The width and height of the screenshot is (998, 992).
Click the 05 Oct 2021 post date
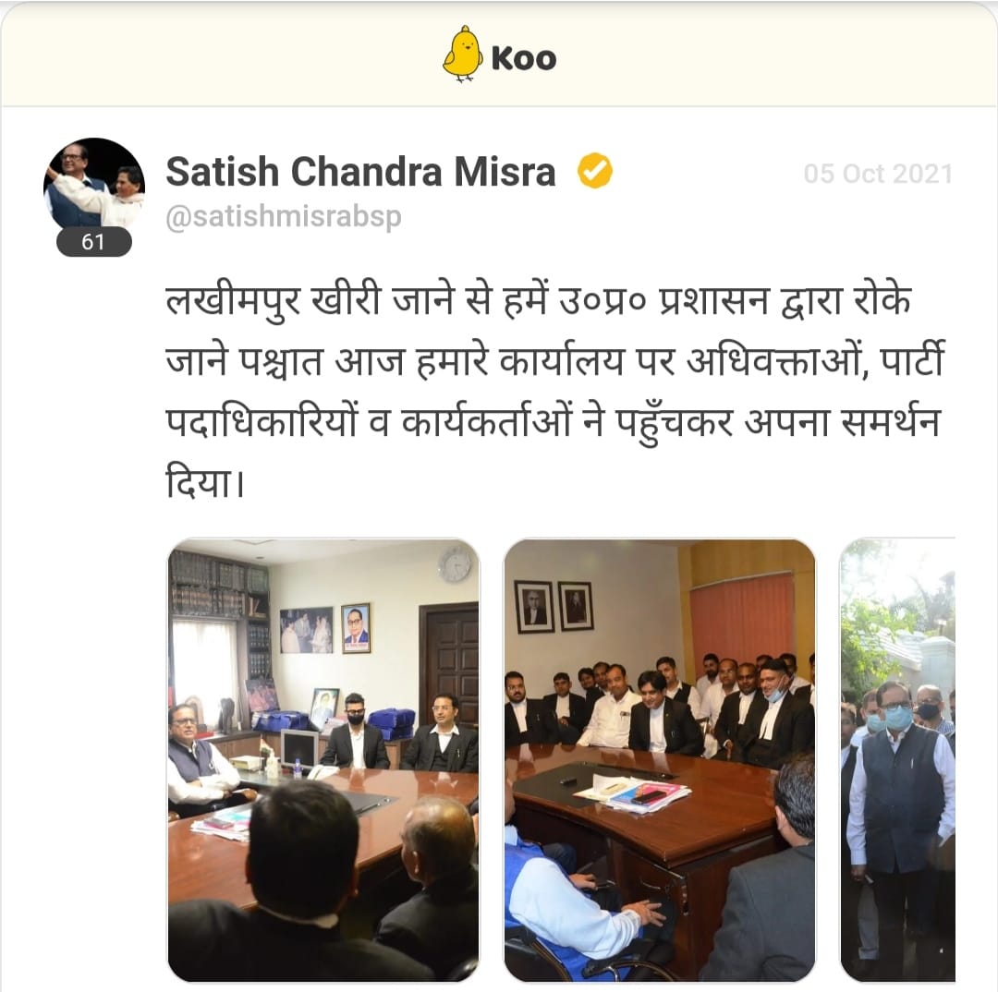click(878, 174)
